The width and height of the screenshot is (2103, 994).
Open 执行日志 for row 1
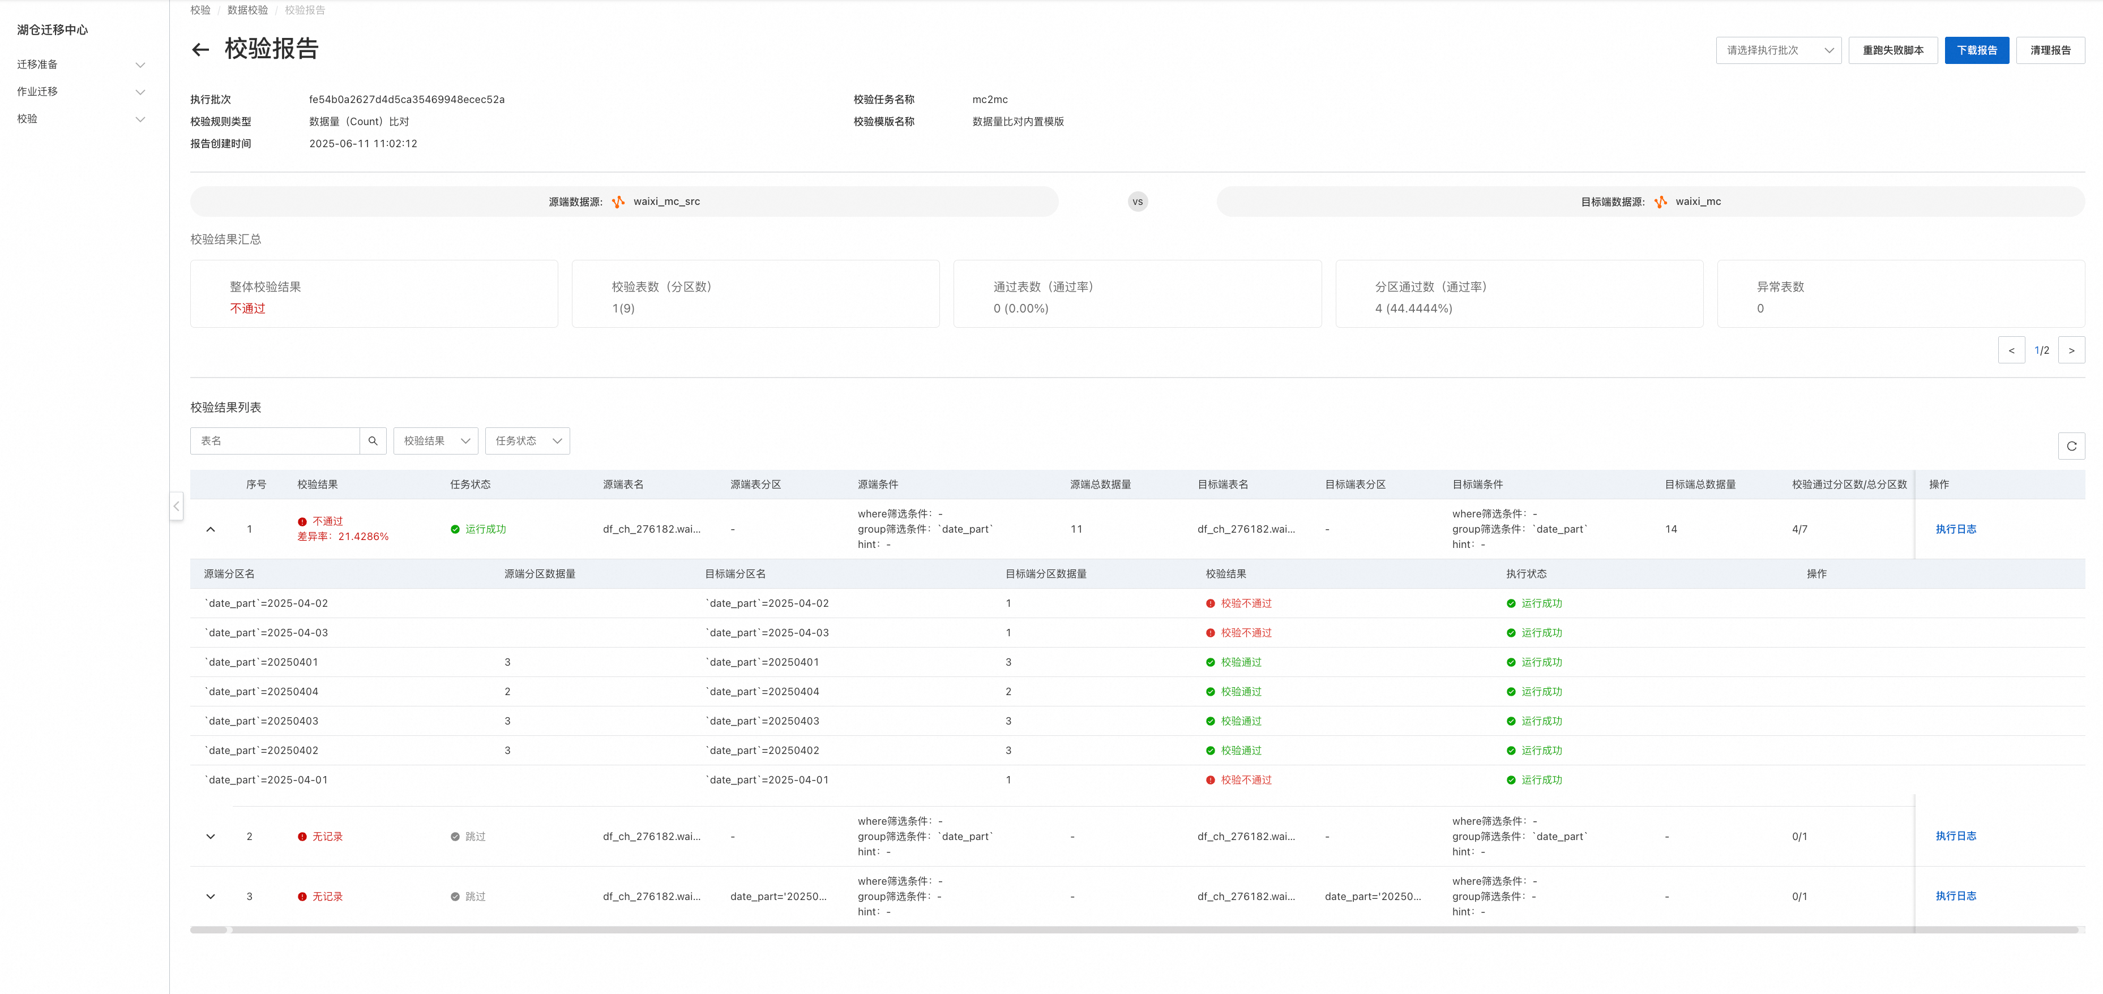tap(1955, 530)
